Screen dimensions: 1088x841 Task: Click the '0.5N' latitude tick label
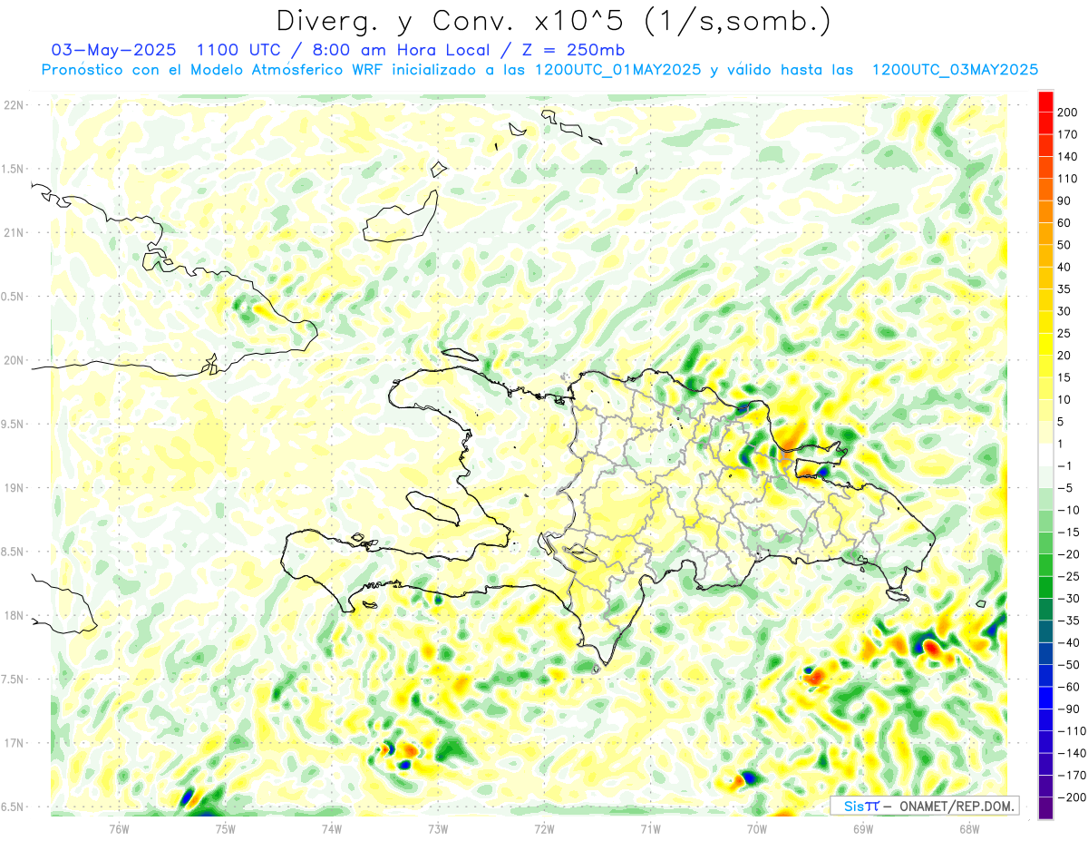pyautogui.click(x=13, y=297)
